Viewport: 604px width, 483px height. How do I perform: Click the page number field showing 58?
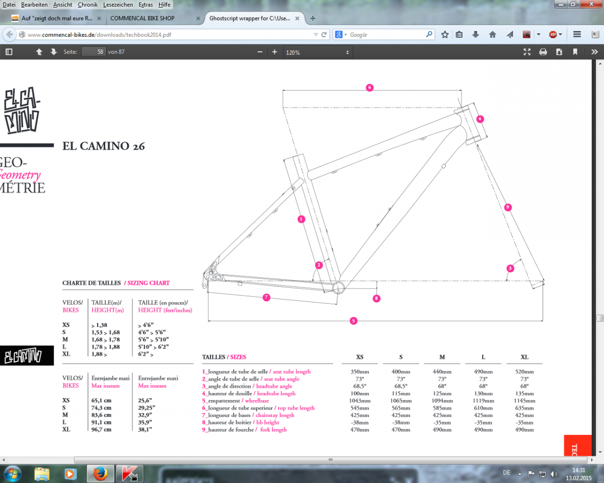(x=93, y=52)
